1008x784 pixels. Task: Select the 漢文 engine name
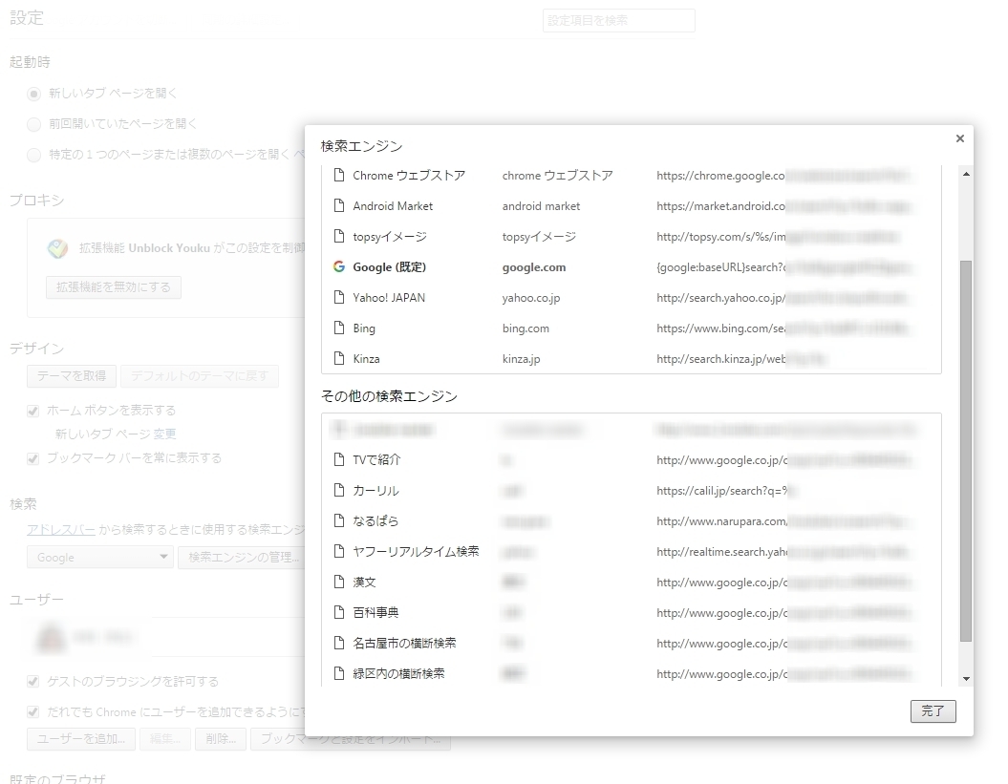click(x=364, y=583)
